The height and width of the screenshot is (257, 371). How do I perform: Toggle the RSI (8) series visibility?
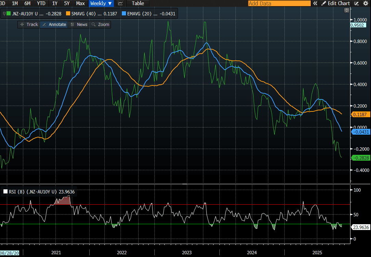(x=5, y=192)
